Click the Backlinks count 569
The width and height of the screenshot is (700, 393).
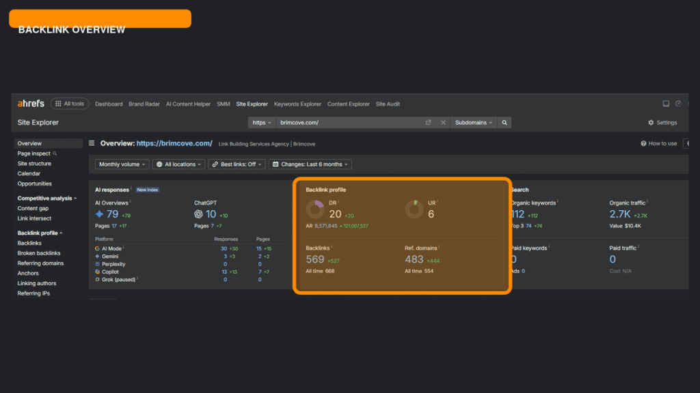[x=314, y=259]
